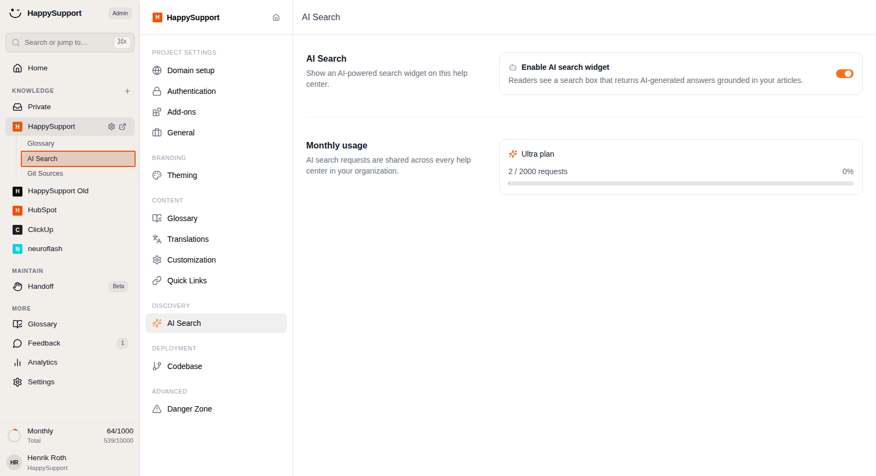
Task: Click the Monthly usage ring indicator
Action: [x=14, y=436]
